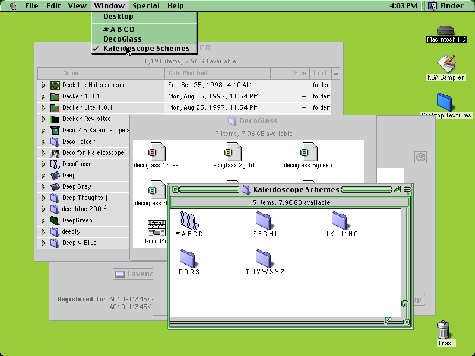
Task: Open the Apple menu
Action: pos(13,6)
